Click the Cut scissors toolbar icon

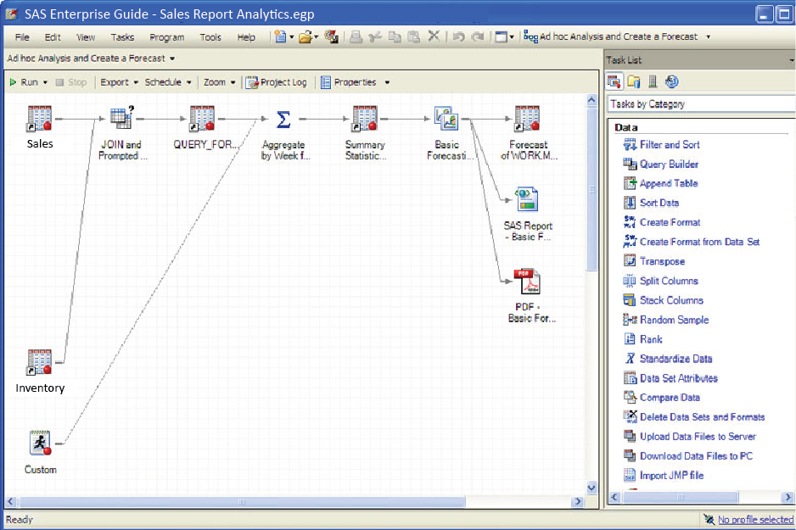click(x=375, y=36)
